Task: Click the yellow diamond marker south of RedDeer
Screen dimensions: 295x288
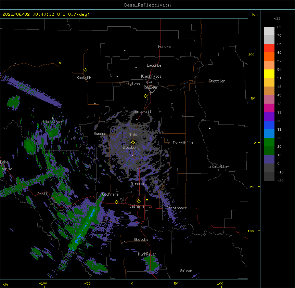Action: click(x=146, y=96)
